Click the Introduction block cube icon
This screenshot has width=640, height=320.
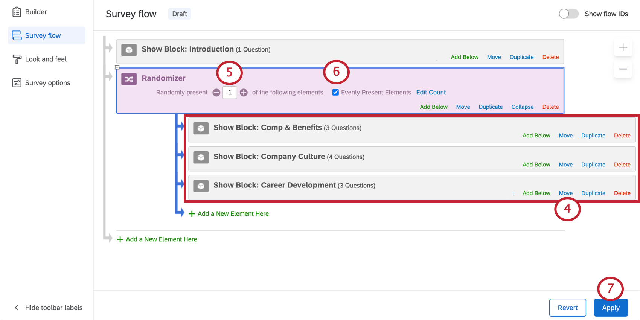click(x=129, y=50)
